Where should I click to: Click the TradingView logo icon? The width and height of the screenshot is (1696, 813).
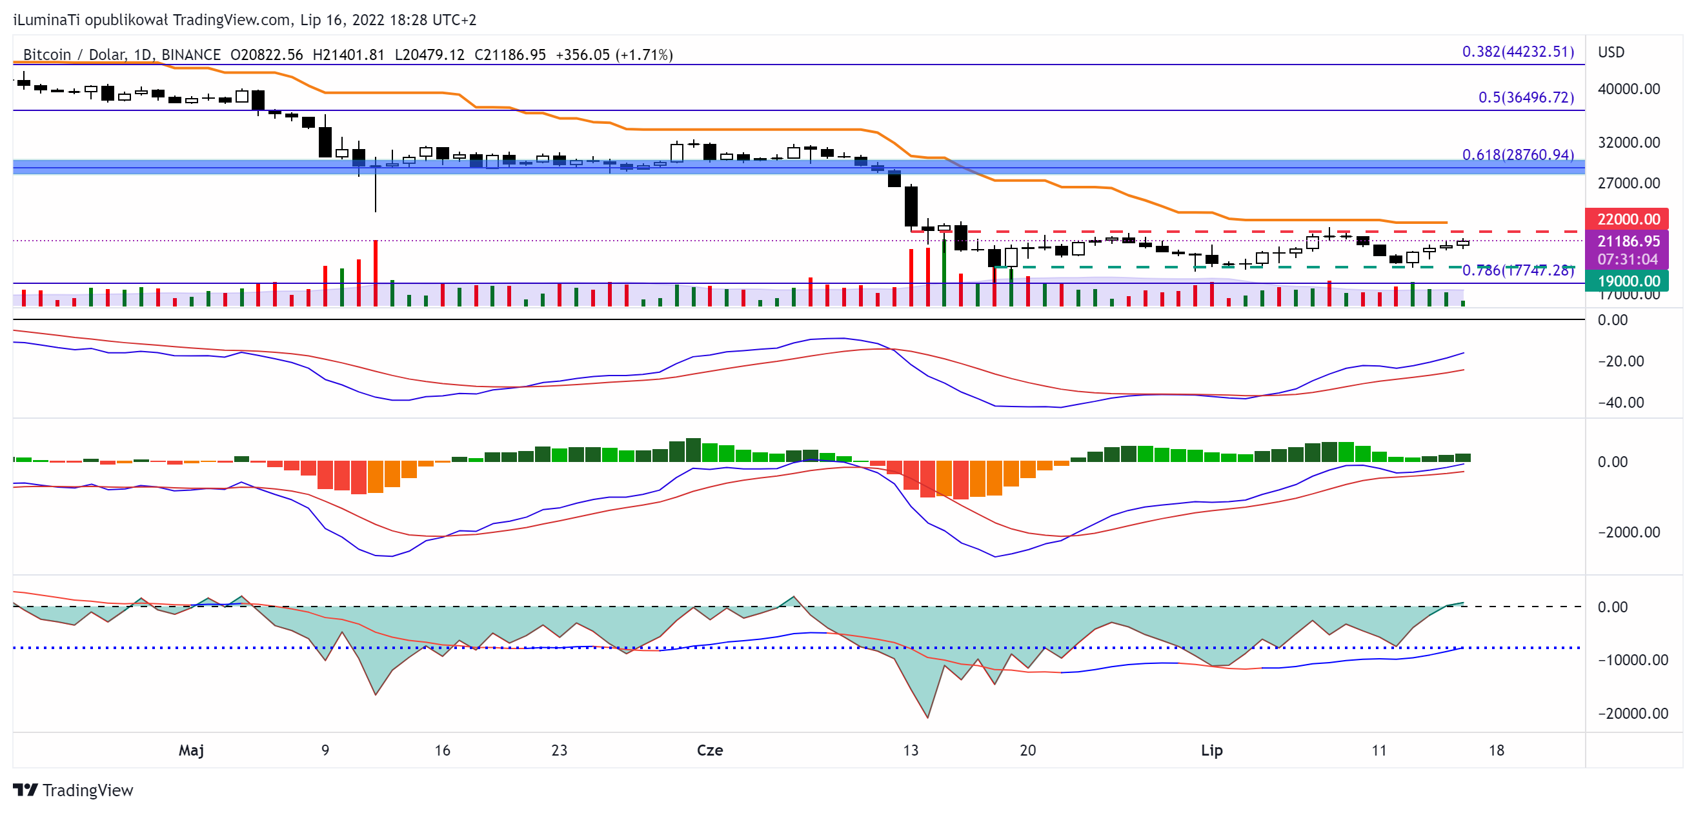[25, 789]
